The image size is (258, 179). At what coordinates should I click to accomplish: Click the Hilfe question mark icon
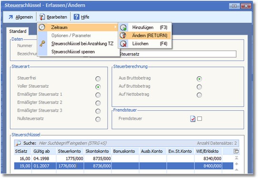click(x=76, y=17)
